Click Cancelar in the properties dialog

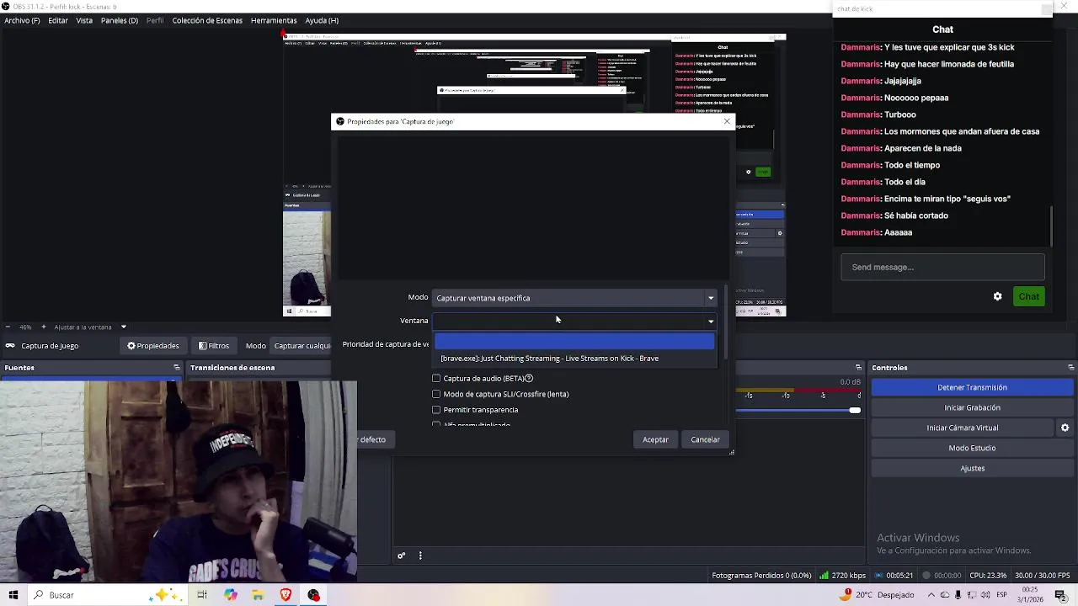click(x=705, y=439)
